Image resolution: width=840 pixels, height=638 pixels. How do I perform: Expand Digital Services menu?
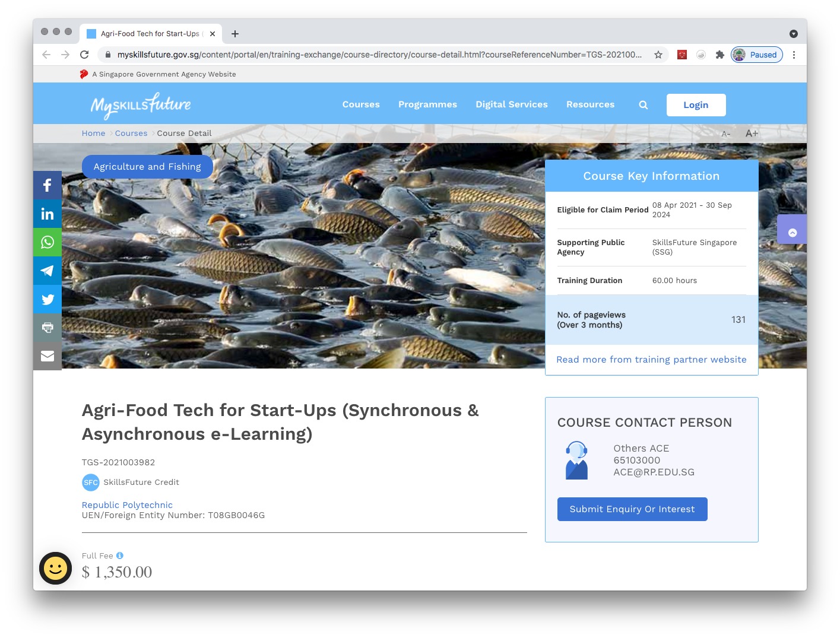coord(511,104)
